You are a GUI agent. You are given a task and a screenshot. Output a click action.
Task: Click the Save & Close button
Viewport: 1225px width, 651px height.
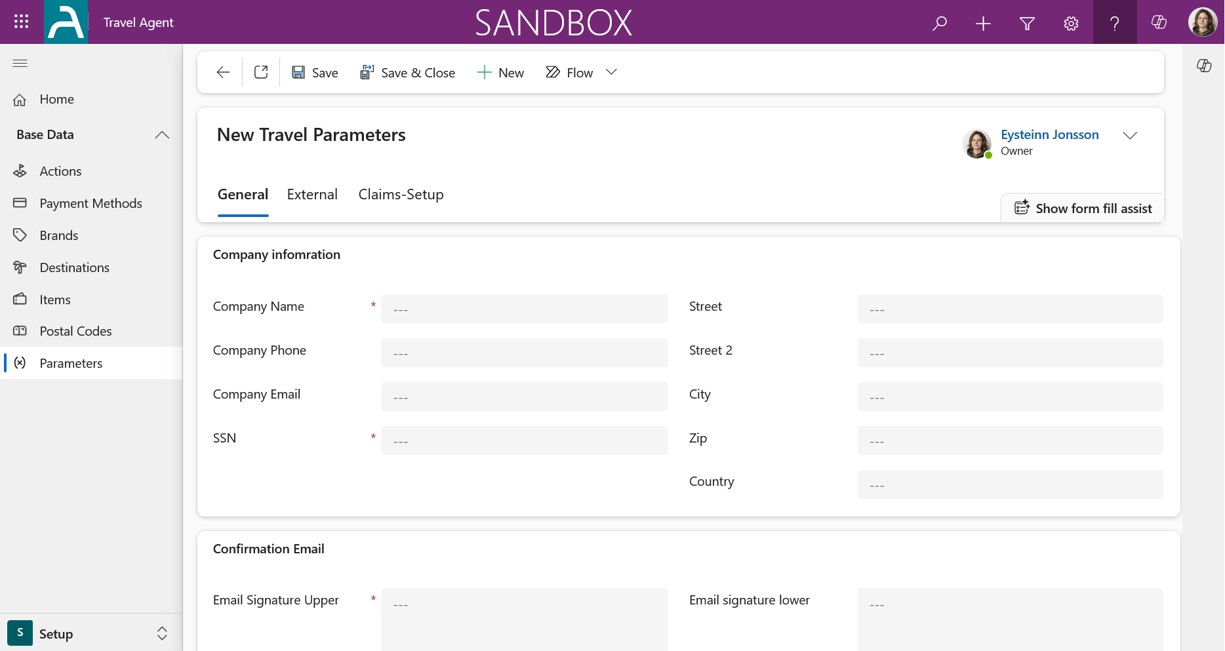pyautogui.click(x=407, y=73)
